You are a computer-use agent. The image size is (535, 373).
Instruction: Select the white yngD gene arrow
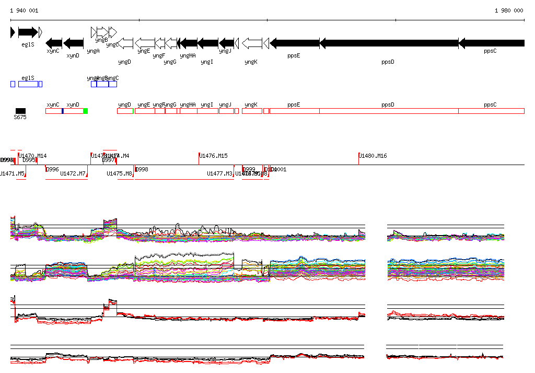click(x=125, y=43)
